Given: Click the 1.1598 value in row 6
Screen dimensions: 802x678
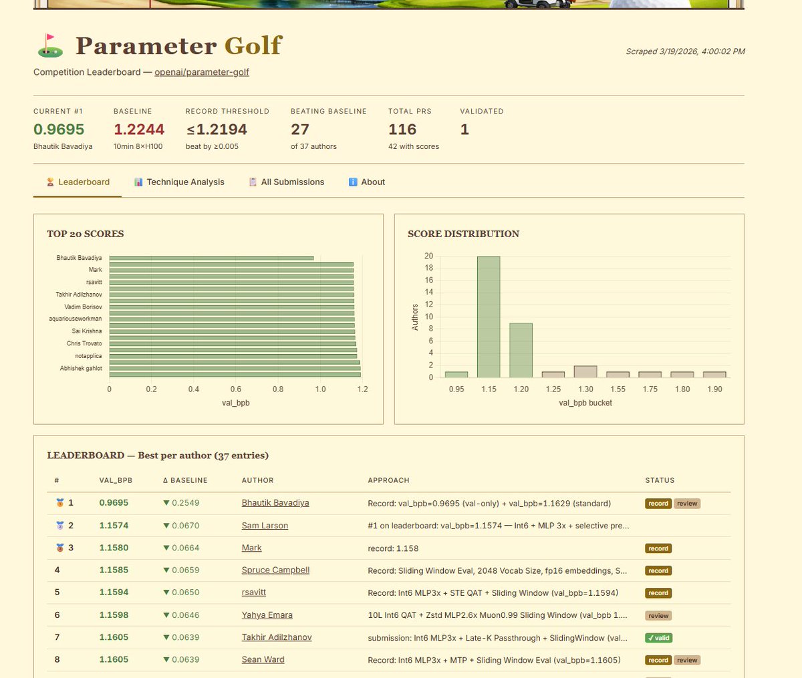Looking at the screenshot, I should click(x=114, y=615).
